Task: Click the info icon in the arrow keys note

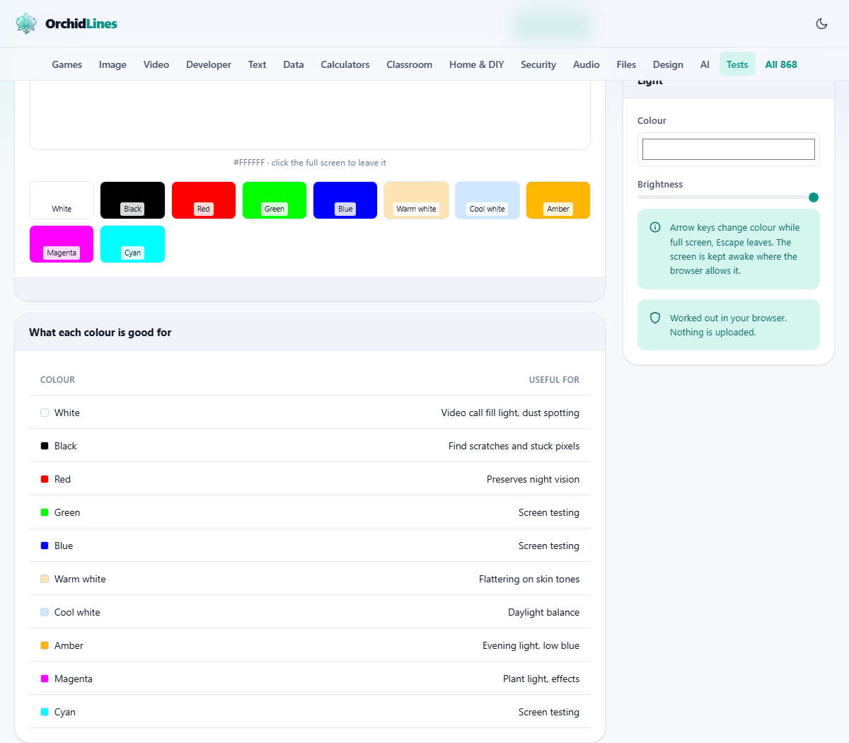Action: (x=655, y=227)
